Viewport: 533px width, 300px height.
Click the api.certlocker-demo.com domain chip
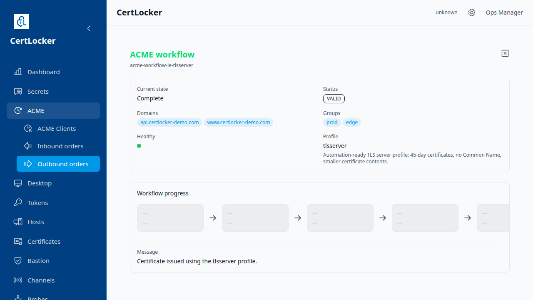coord(169,122)
